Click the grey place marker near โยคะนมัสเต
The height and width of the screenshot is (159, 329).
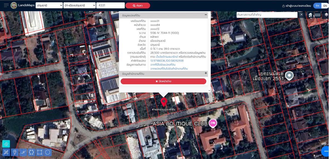point(289,76)
